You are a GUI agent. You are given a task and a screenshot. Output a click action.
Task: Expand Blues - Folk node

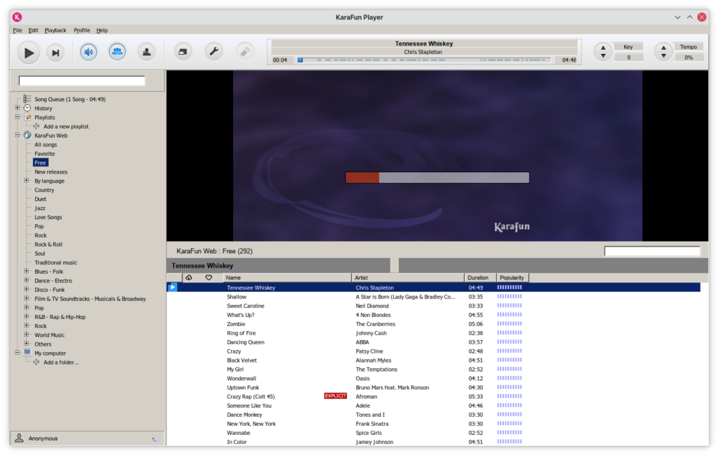tap(27, 271)
